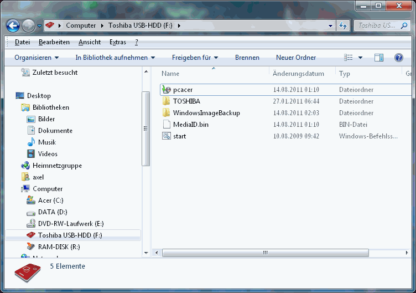Click the TOSHIBA folder icon
This screenshot has width=416, height=293.
tap(167, 101)
